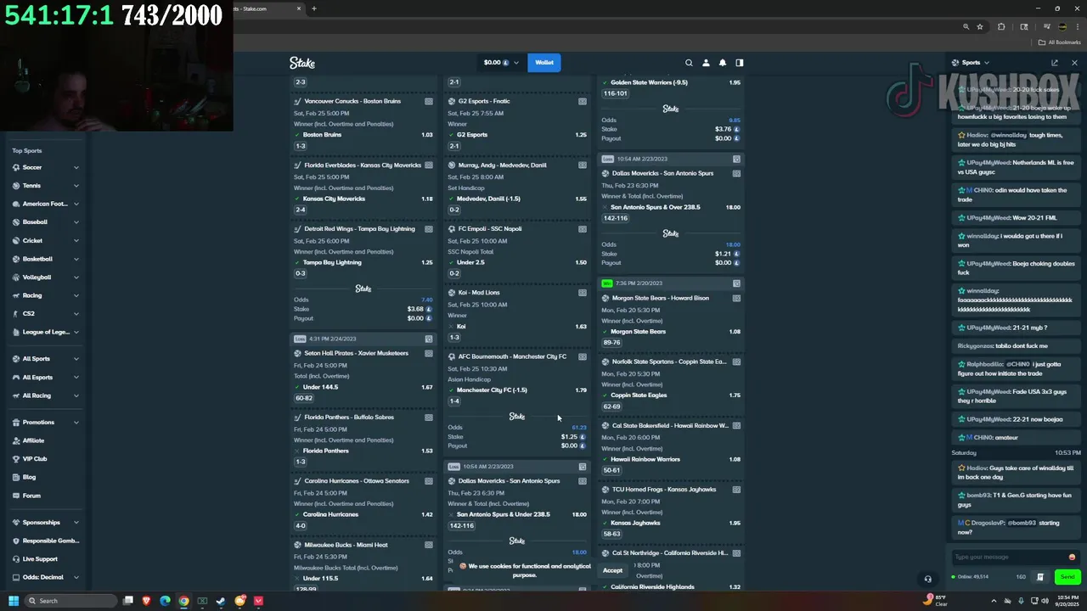
Task: Expand the Soccer sports menu
Action: tap(76, 167)
